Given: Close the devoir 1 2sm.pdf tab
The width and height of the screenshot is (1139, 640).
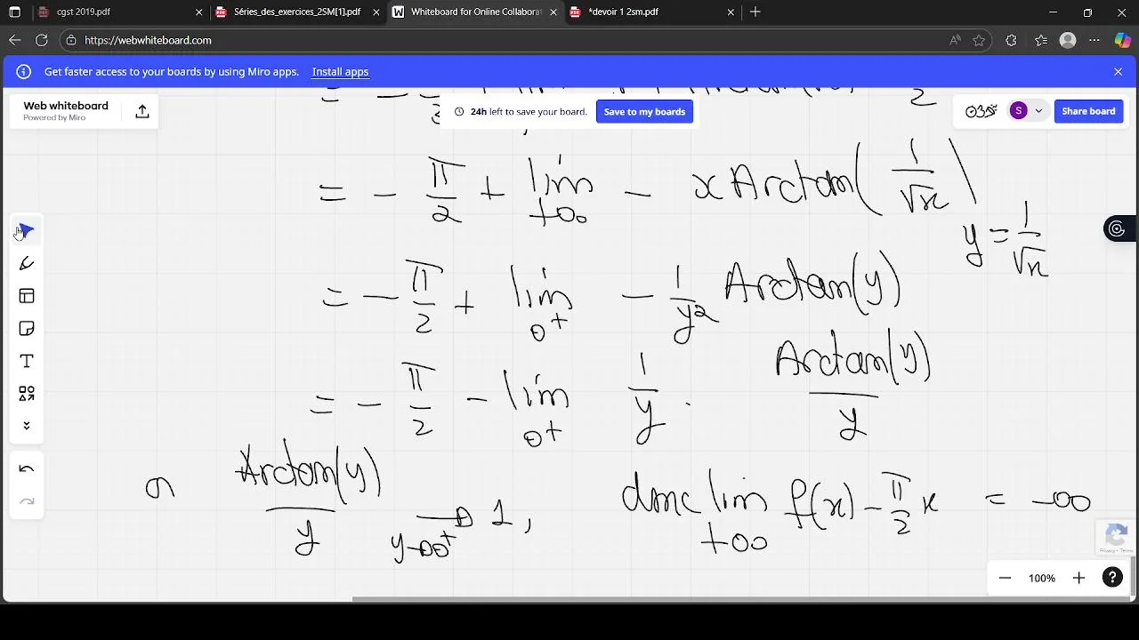Looking at the screenshot, I should click(x=731, y=12).
